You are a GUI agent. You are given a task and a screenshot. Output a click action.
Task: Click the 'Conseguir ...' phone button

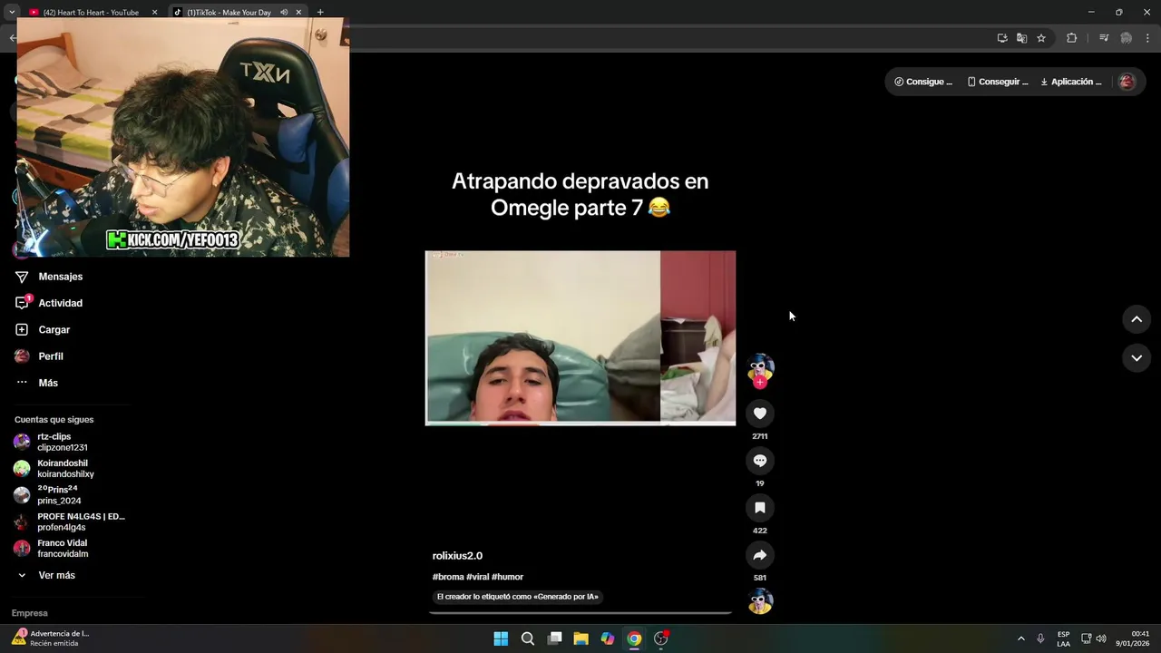point(998,82)
